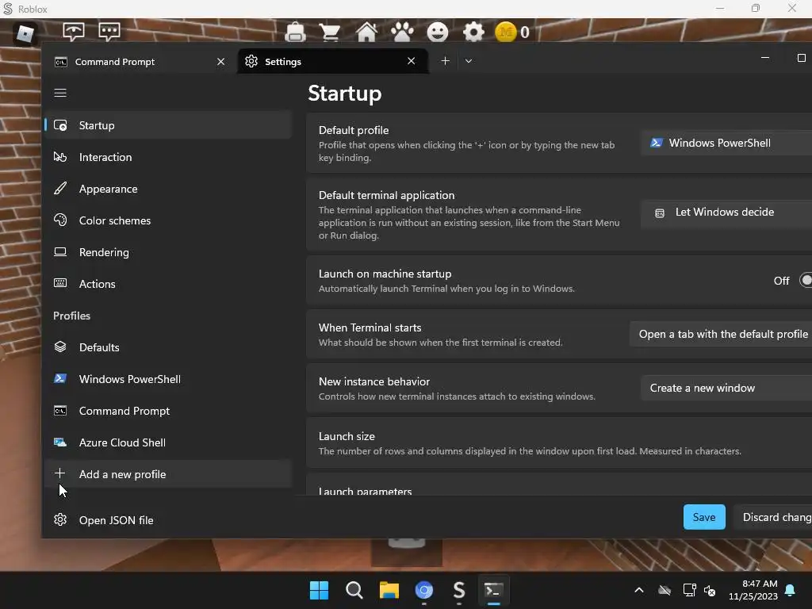Click the house icon in Roblox toolbar

[366, 32]
